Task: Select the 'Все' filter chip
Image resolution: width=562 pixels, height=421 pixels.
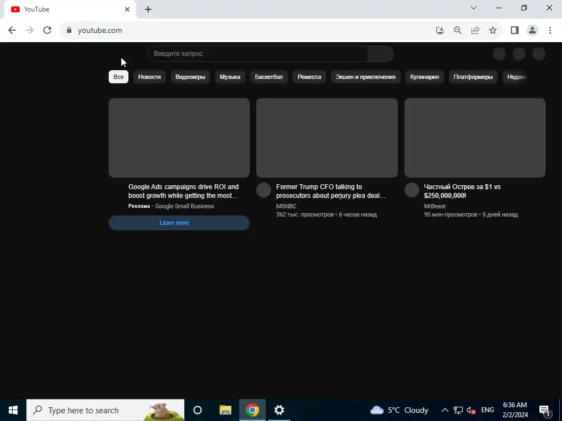Action: (x=119, y=77)
